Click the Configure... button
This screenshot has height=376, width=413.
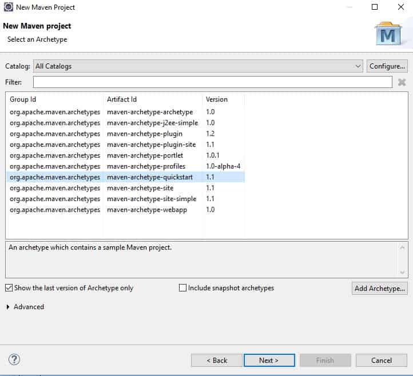pyautogui.click(x=387, y=66)
